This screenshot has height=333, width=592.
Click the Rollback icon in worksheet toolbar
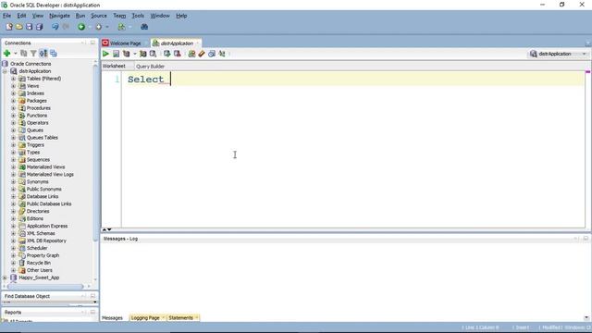tap(177, 54)
